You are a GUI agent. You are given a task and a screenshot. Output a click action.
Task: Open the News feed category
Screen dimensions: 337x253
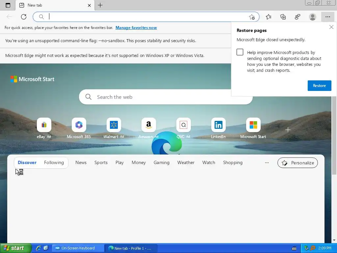[x=81, y=162]
